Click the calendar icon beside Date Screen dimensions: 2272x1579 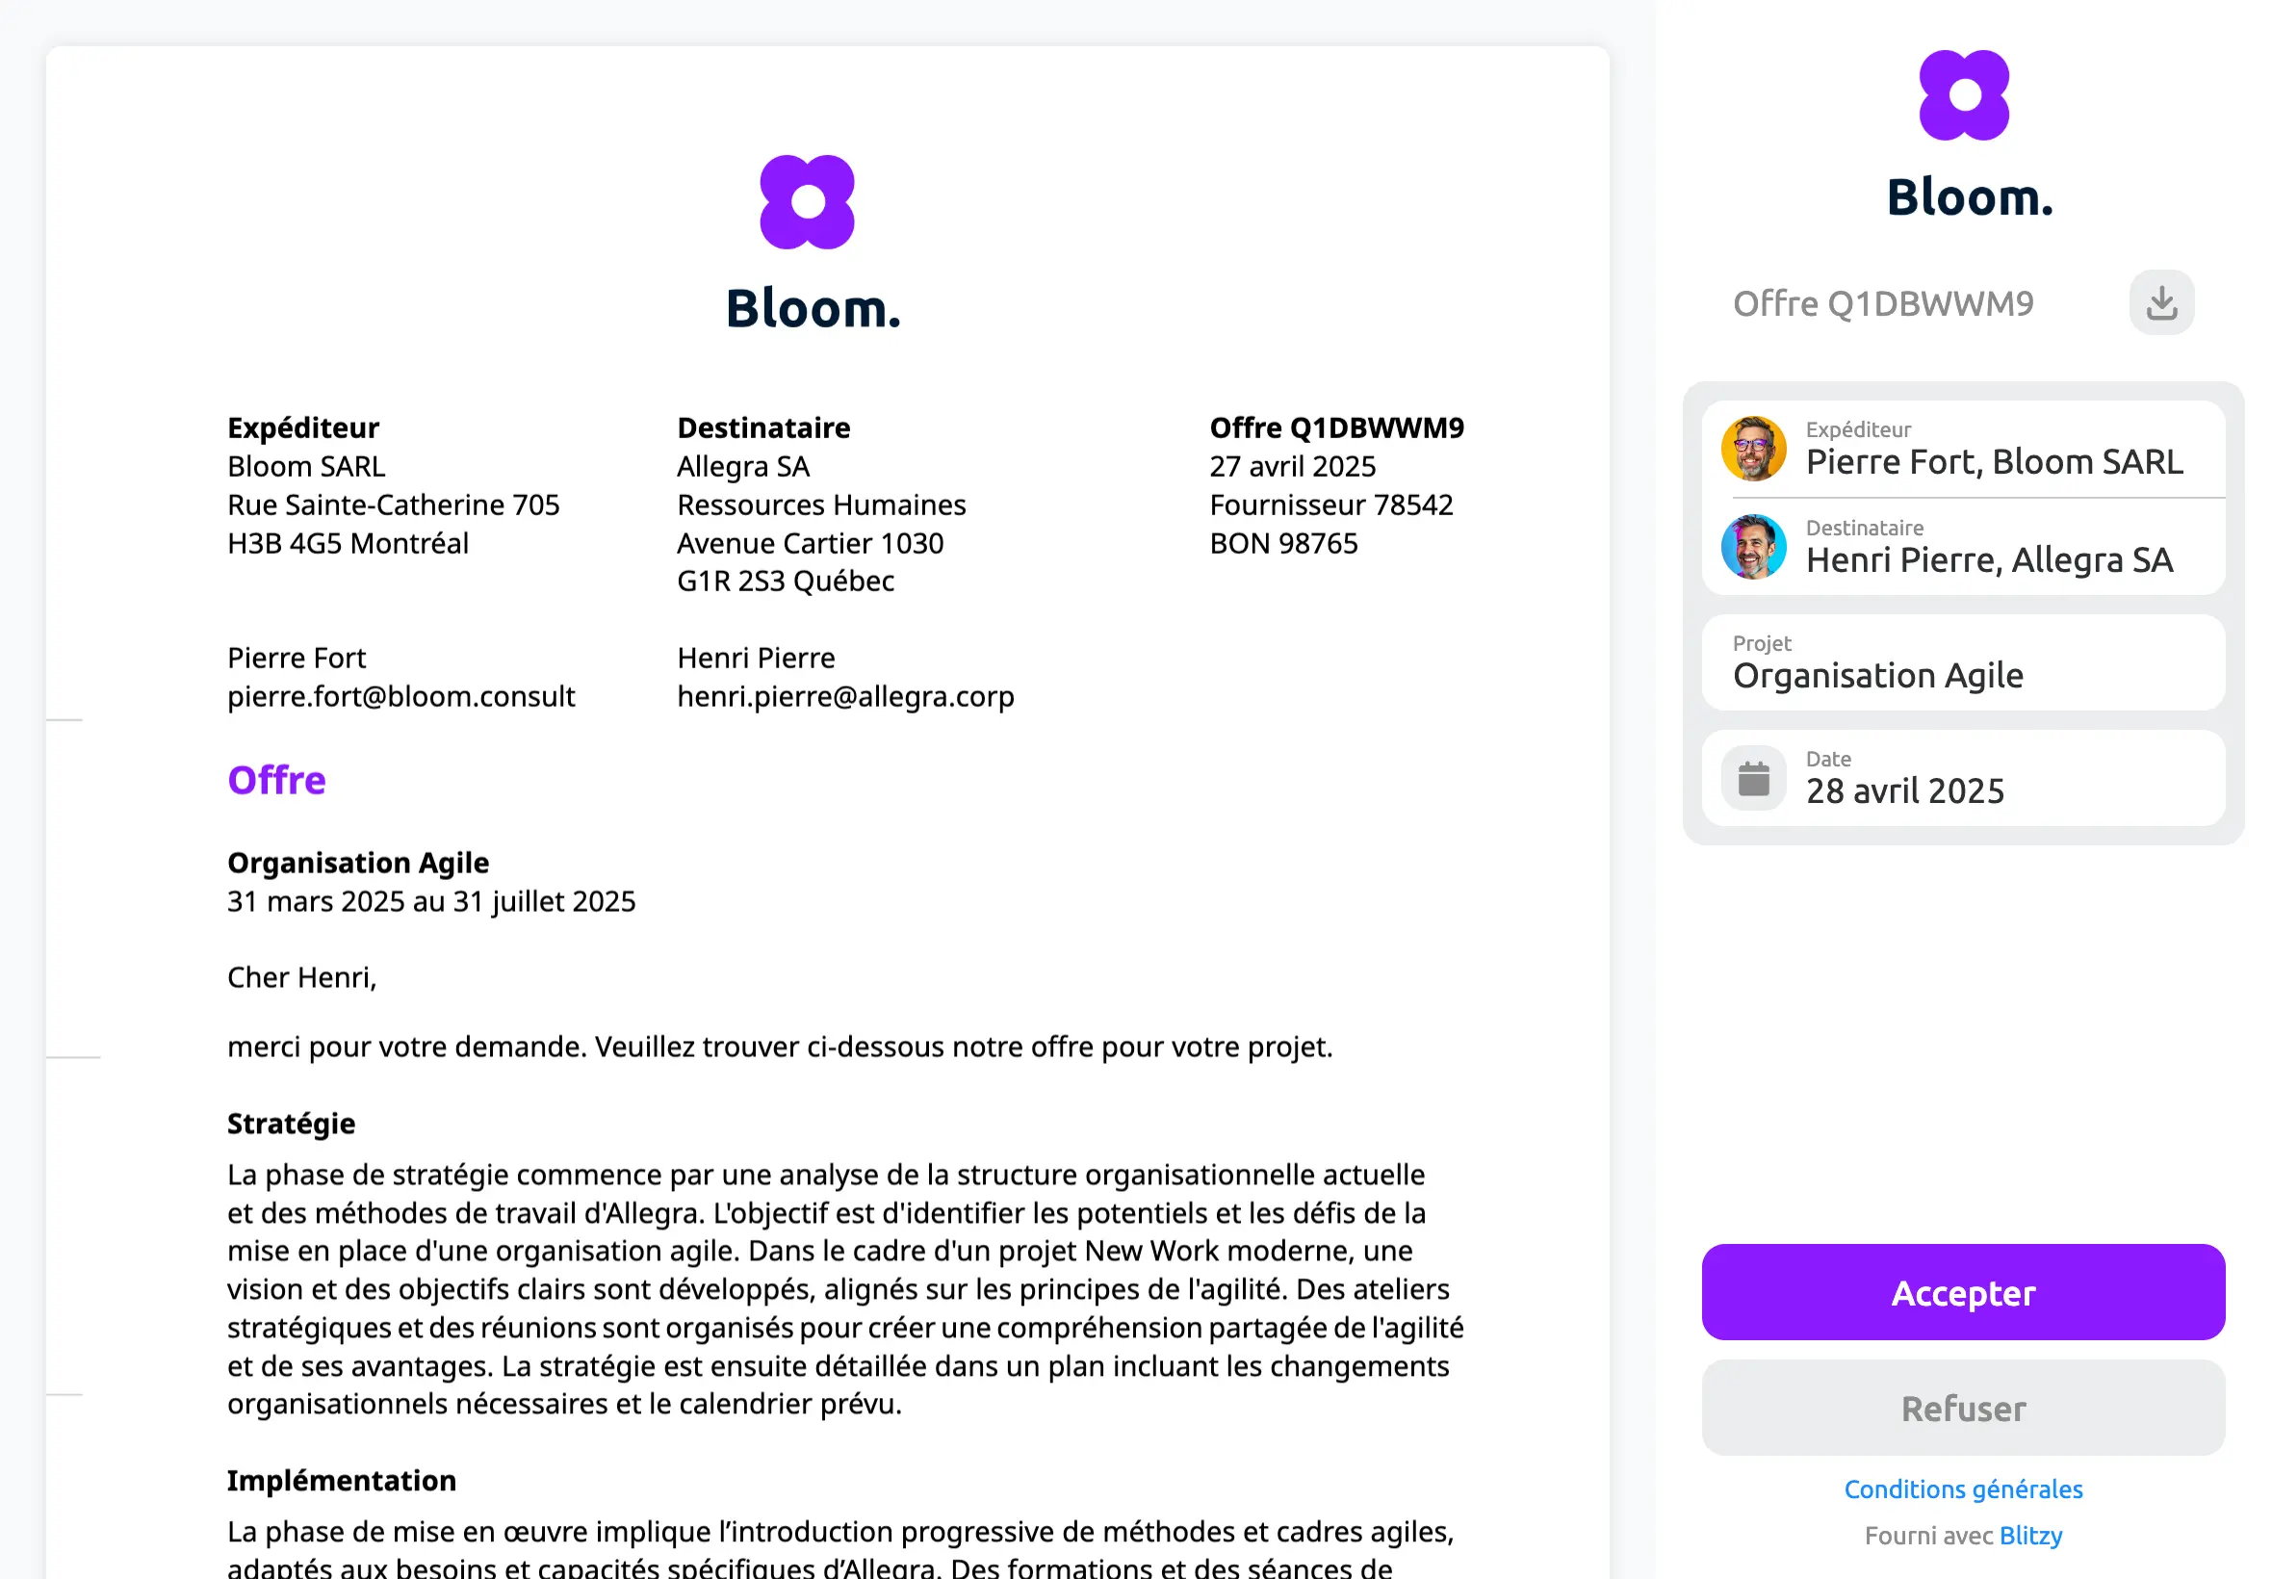pyautogui.click(x=1753, y=779)
